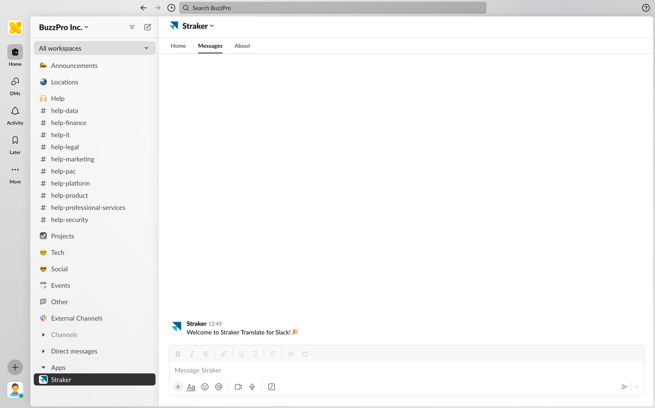
Task: Open the emoji picker
Action: click(x=205, y=387)
